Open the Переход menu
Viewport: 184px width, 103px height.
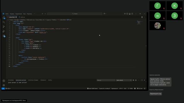(x=29, y=14)
